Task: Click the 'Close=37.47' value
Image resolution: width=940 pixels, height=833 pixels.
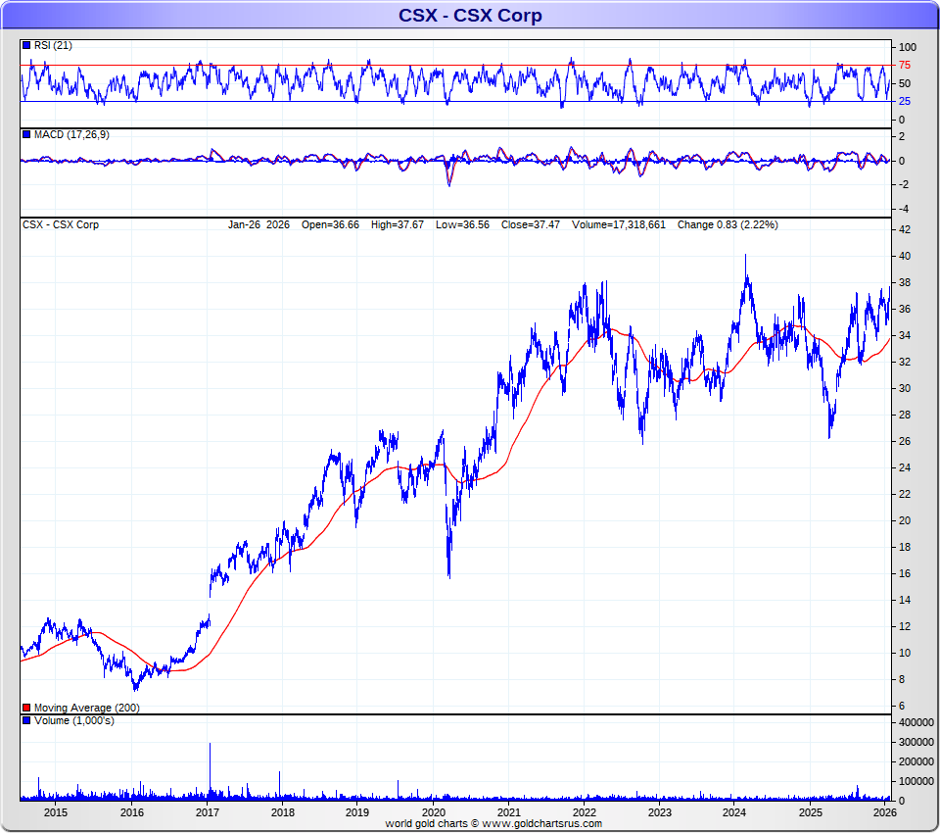Action: click(531, 224)
